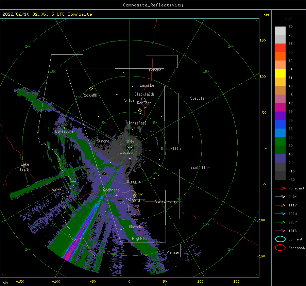
Task: Pick the bright green 20–30 dBZ swatch
Action: pos(280,141)
